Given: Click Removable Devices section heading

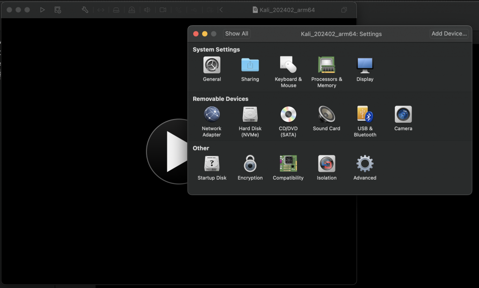Looking at the screenshot, I should [x=220, y=99].
